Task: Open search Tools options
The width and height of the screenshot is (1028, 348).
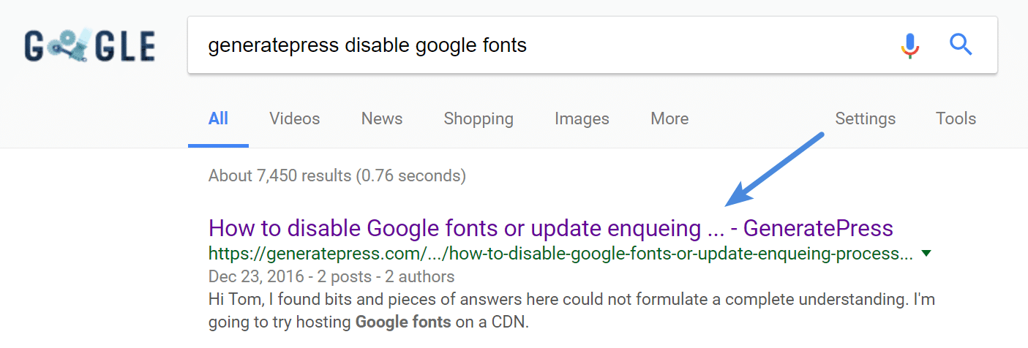Action: (956, 118)
